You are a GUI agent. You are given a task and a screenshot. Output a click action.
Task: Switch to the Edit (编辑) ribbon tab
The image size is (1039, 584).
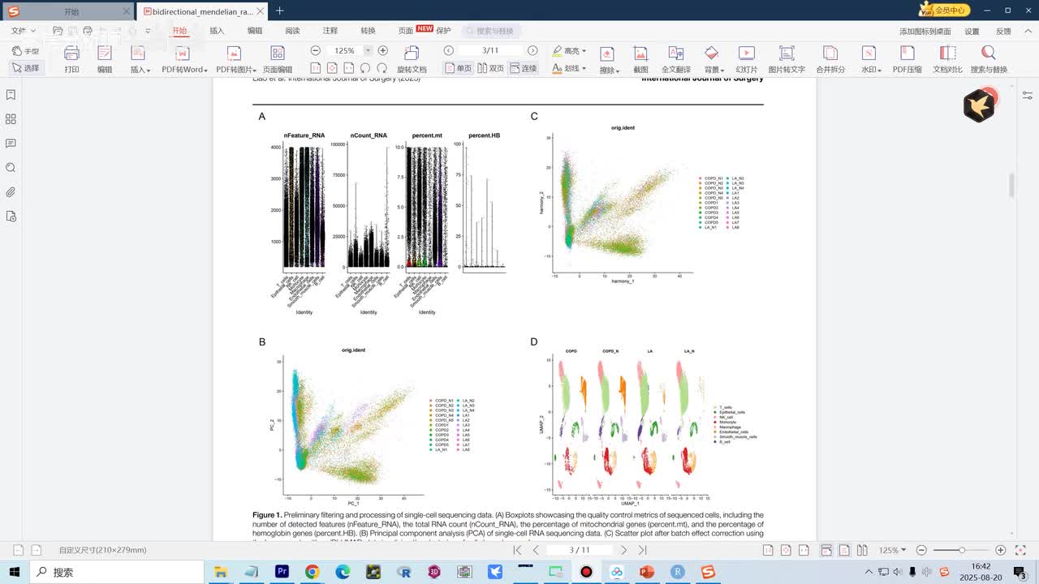(255, 31)
